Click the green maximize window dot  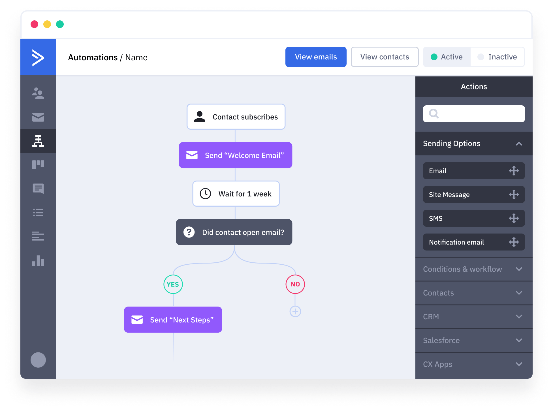pyautogui.click(x=60, y=24)
